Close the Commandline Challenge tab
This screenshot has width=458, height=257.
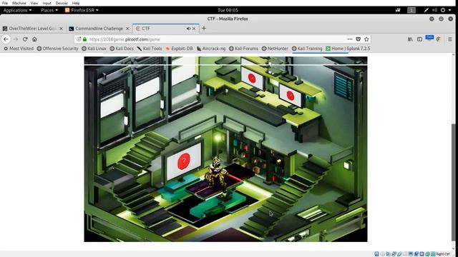pos(127,29)
